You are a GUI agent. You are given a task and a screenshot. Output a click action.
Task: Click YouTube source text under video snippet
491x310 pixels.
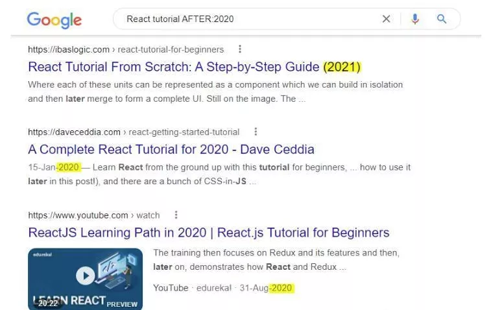171,288
